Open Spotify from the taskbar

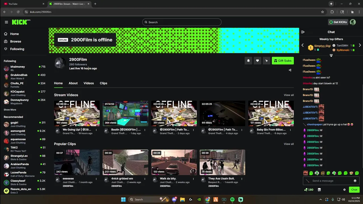(x=232, y=199)
